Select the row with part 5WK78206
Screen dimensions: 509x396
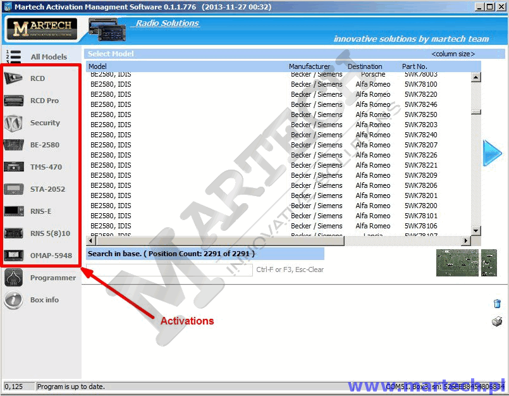click(278, 185)
